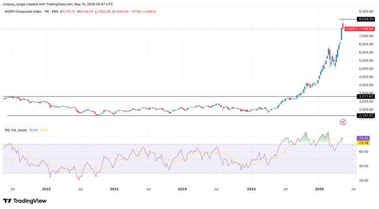Click the close value C7,446.94 in header
The width and height of the screenshot is (379, 209).
point(120,12)
